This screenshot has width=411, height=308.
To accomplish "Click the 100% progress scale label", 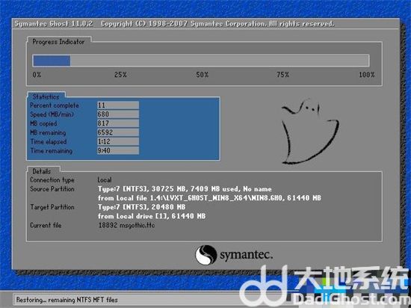I will 367,75.
